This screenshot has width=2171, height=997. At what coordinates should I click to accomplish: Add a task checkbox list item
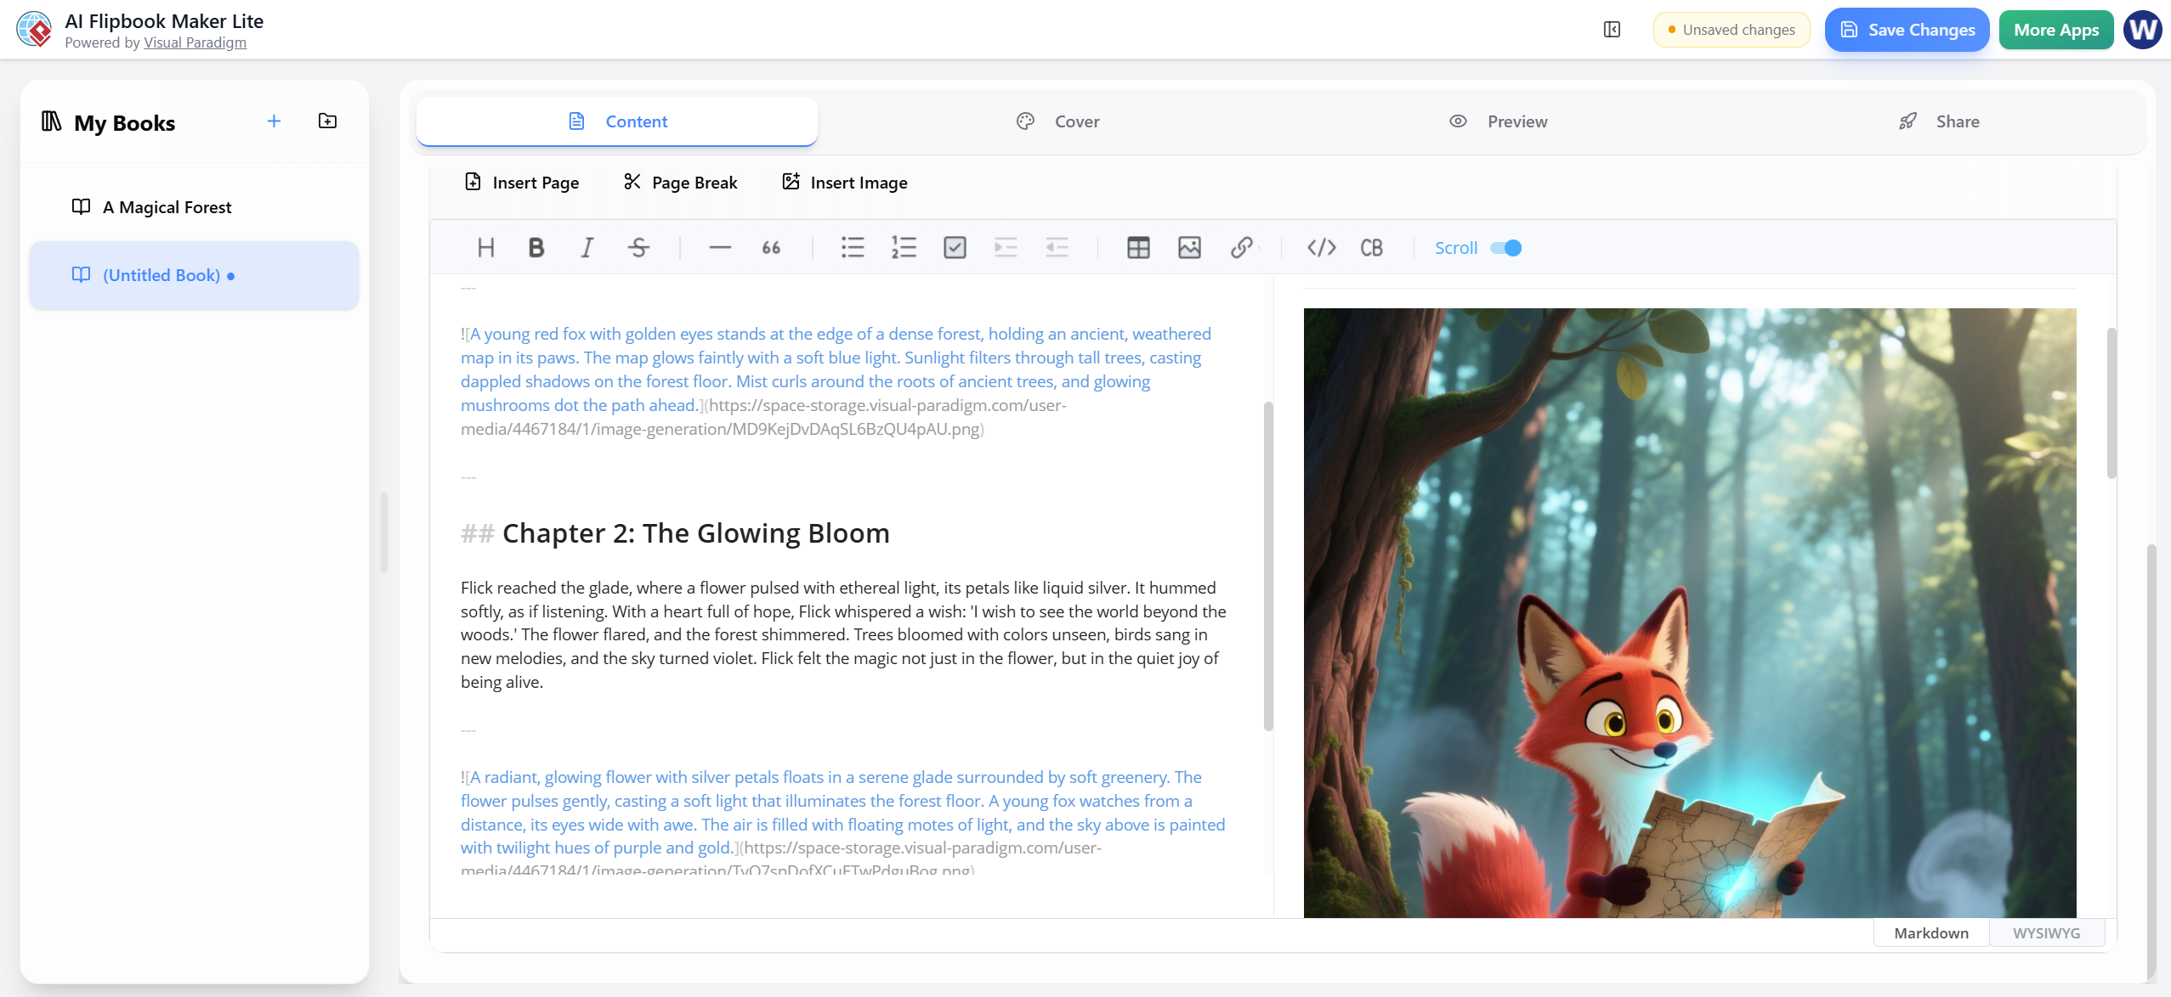pyautogui.click(x=955, y=247)
